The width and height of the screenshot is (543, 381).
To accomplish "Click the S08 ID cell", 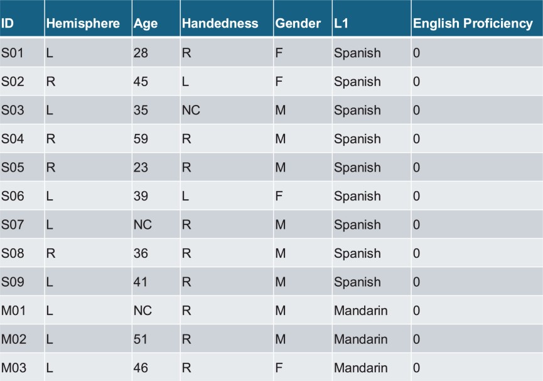I will [13, 253].
